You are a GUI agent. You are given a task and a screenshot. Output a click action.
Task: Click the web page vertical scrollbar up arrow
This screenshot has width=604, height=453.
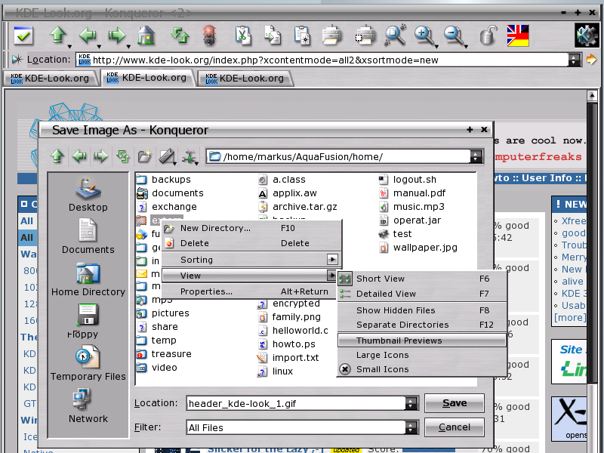(x=592, y=95)
